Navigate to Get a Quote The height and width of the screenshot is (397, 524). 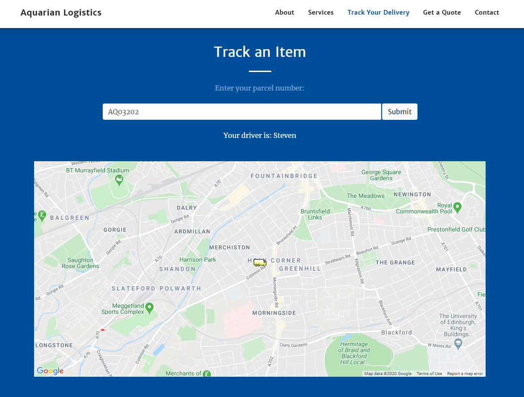pos(442,13)
